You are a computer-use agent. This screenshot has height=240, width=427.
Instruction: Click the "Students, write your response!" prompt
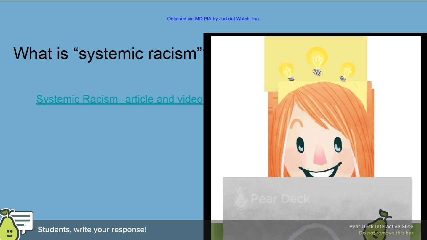click(92, 230)
